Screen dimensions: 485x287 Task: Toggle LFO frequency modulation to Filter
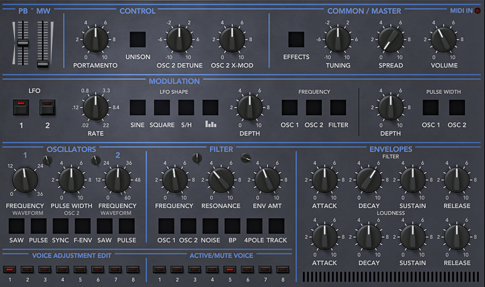(338, 108)
